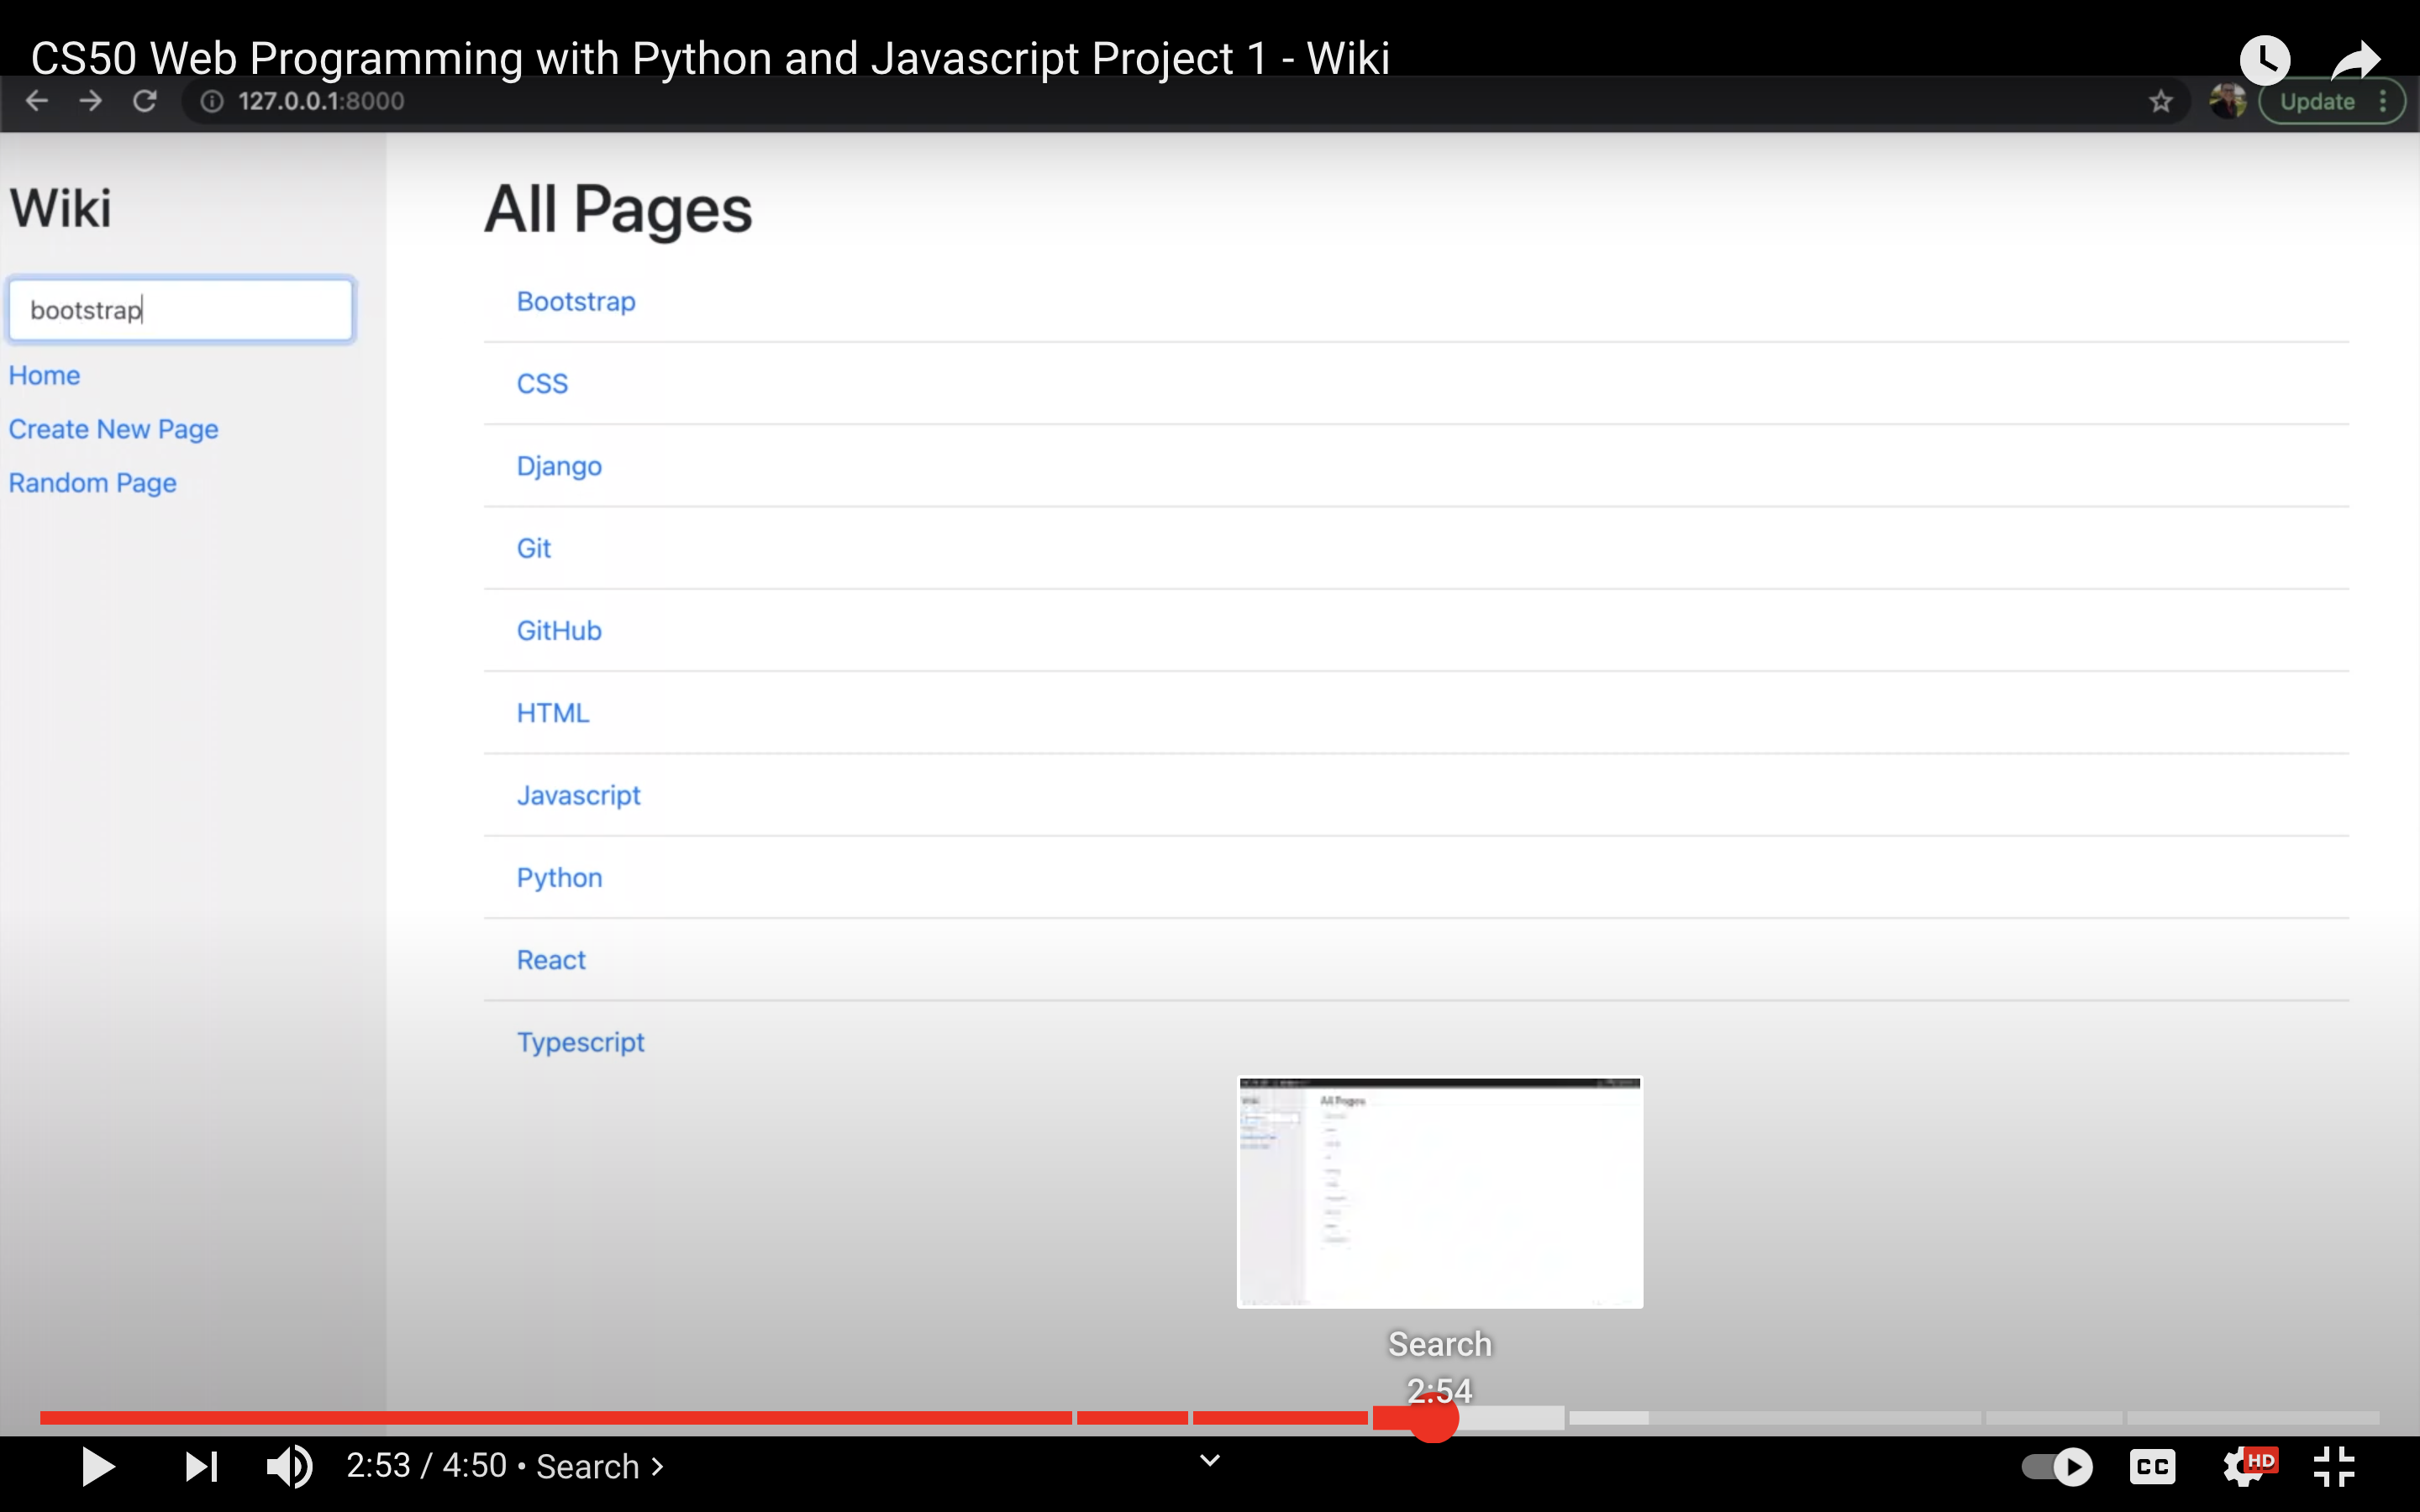Image resolution: width=2420 pixels, height=1512 pixels.
Task: Click the Watch later clock icon
Action: 2264,60
